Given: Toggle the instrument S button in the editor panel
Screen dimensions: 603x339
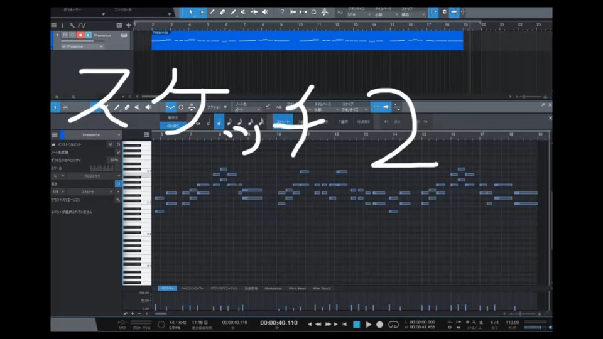Looking at the screenshot, I should (x=119, y=144).
